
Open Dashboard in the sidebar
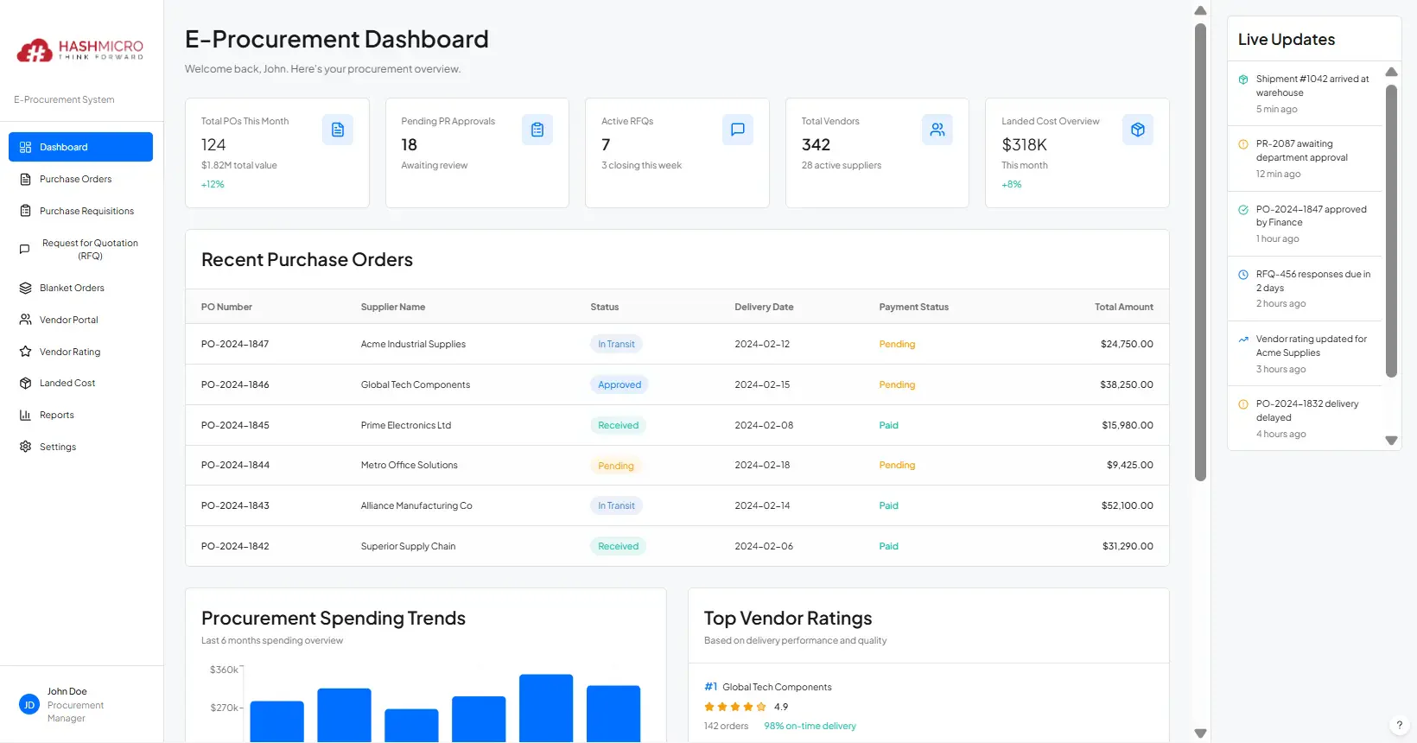click(x=80, y=147)
